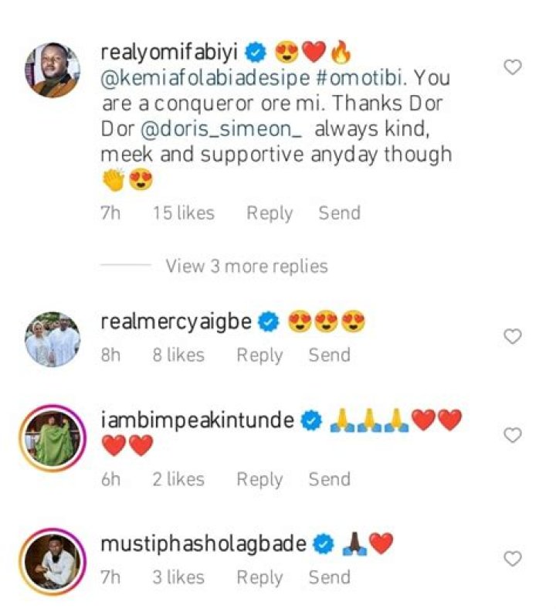Like realmercyaigbe's comment with heart icon

[512, 336]
